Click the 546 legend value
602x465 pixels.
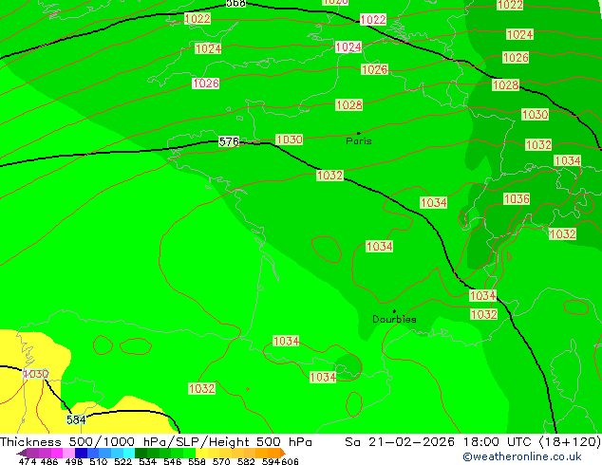click(x=173, y=461)
